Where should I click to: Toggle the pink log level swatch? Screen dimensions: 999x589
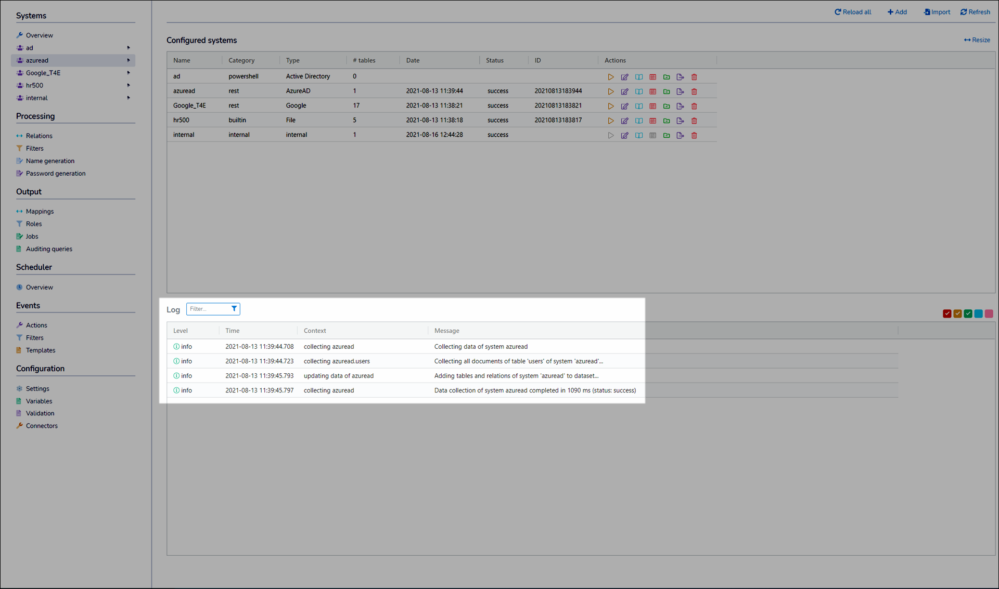click(989, 313)
